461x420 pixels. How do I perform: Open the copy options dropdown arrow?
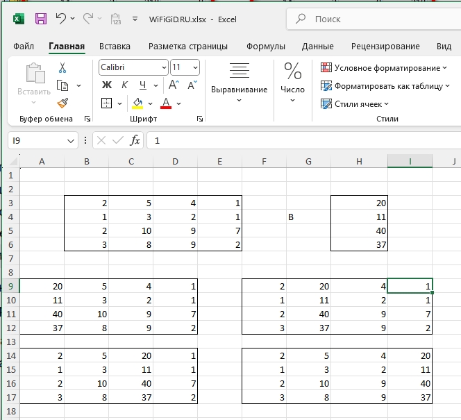[78, 85]
